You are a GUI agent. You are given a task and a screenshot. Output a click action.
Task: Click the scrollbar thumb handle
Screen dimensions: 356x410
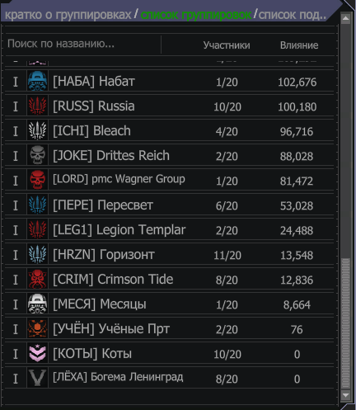[x=345, y=324]
